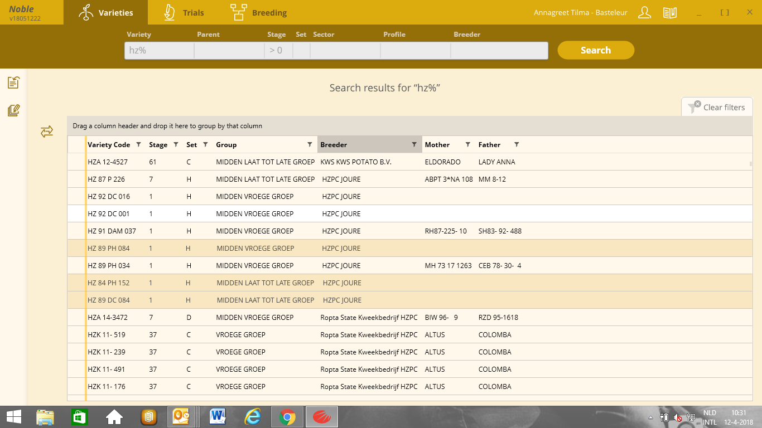Click the swap arrows icon

click(x=47, y=132)
